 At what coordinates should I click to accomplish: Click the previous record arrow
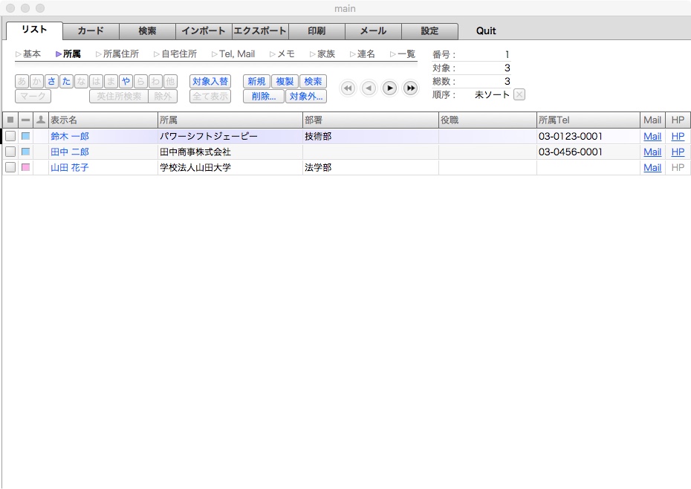click(x=369, y=88)
